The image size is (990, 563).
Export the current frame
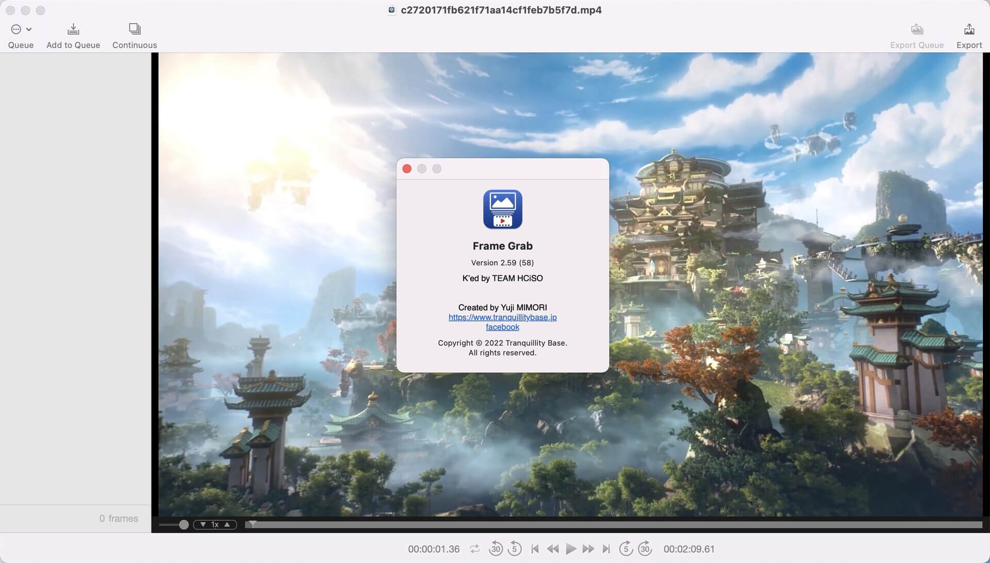(x=969, y=36)
